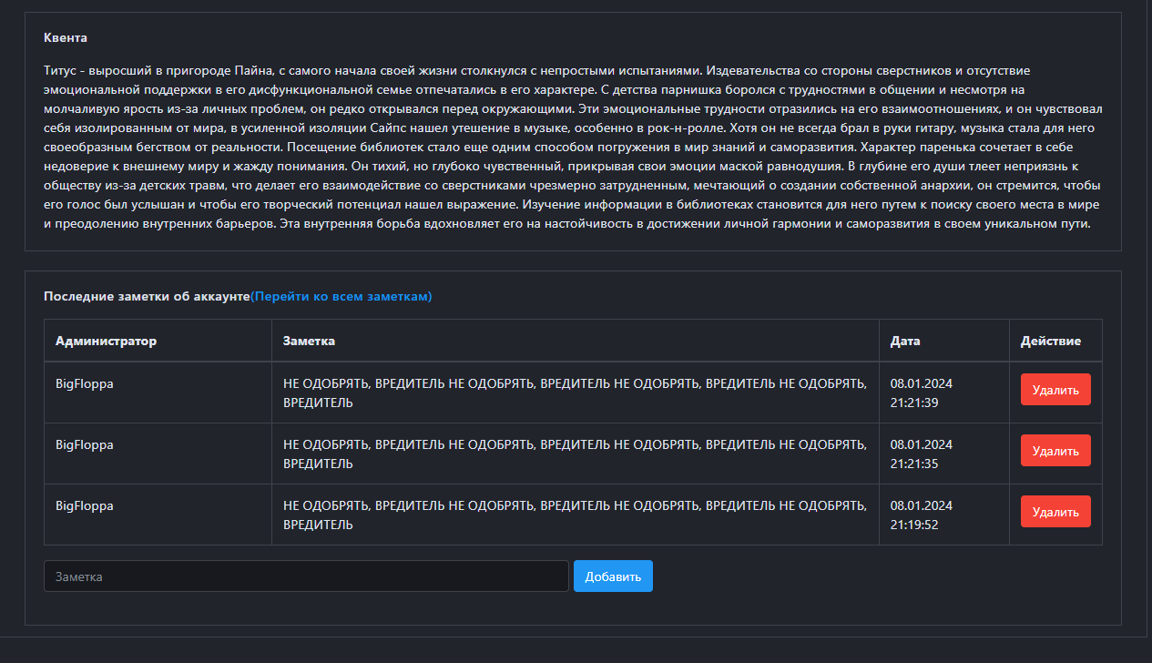Screen dimensions: 1152x663
Task: Click the note text in the first row
Action: tap(574, 393)
